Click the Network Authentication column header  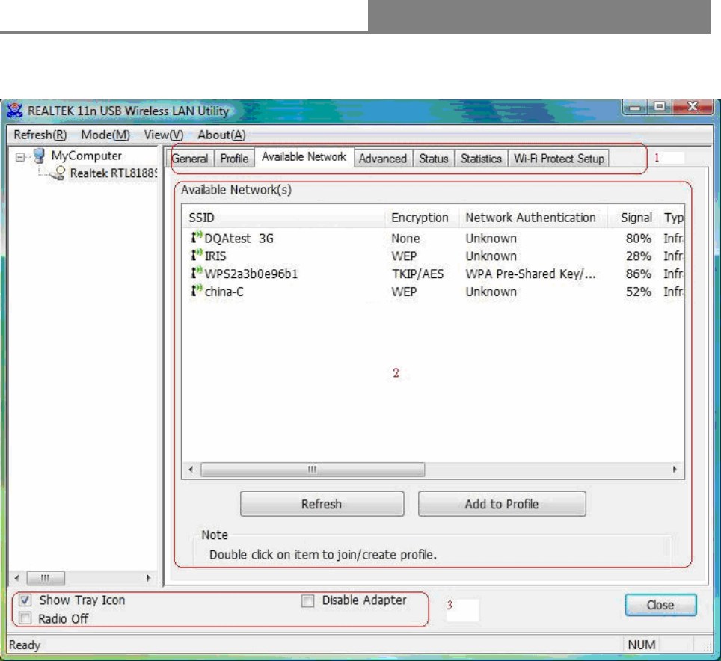coord(533,218)
